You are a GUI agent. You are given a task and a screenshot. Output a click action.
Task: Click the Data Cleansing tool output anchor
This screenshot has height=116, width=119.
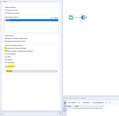coord(87,18)
